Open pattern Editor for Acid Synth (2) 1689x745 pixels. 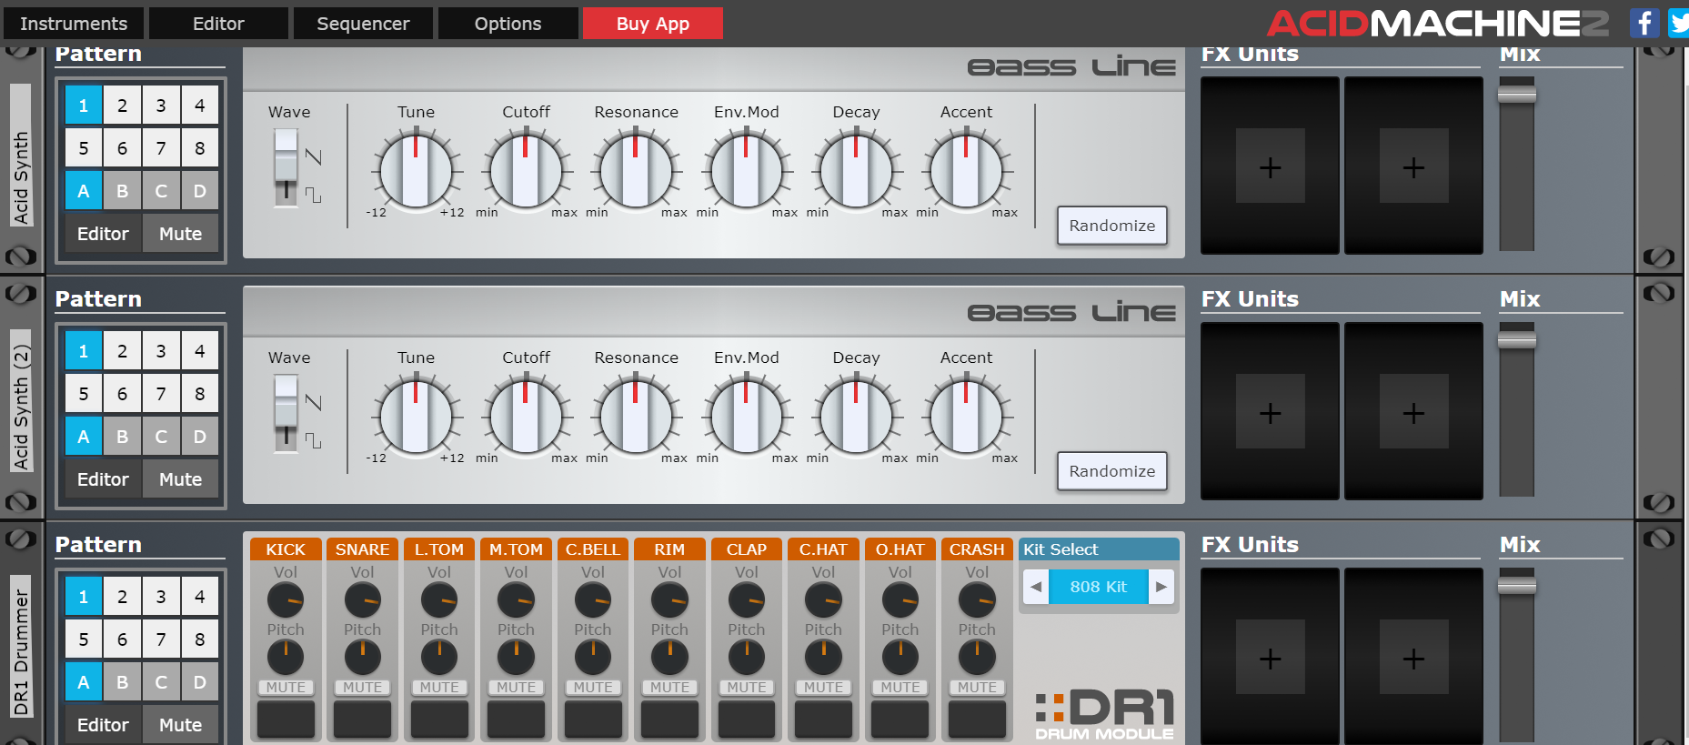point(103,479)
